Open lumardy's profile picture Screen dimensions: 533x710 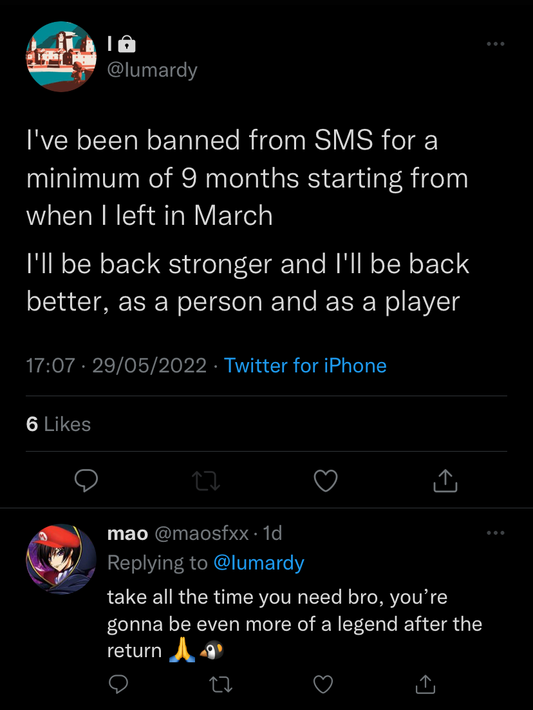click(61, 57)
